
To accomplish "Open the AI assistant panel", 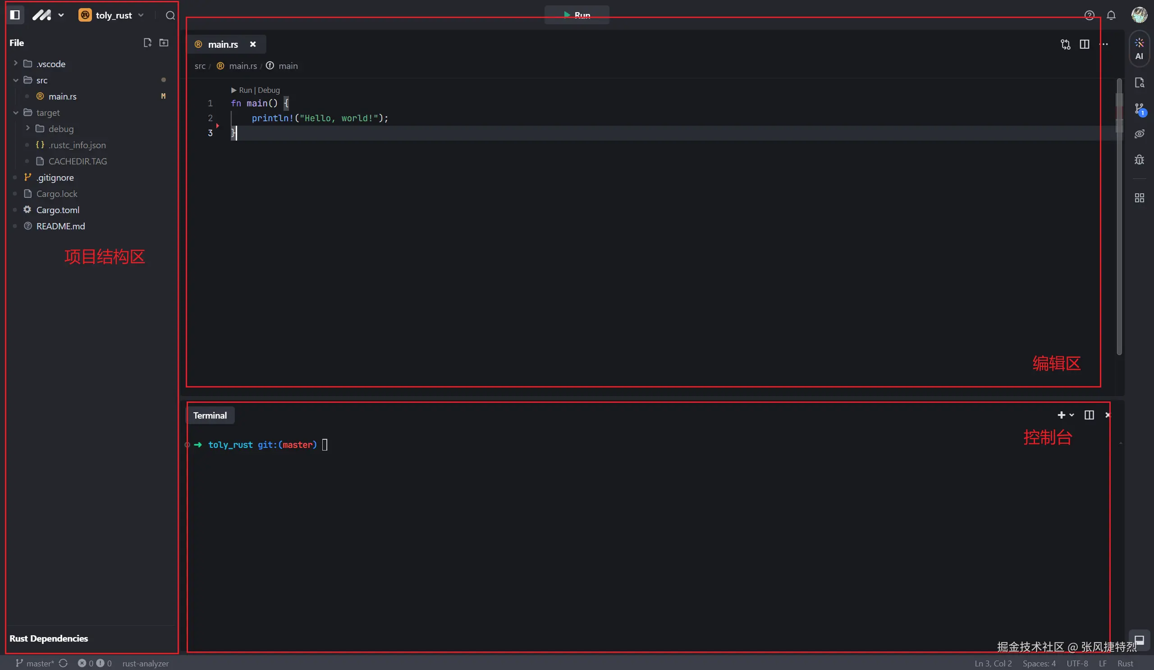I will [1139, 49].
